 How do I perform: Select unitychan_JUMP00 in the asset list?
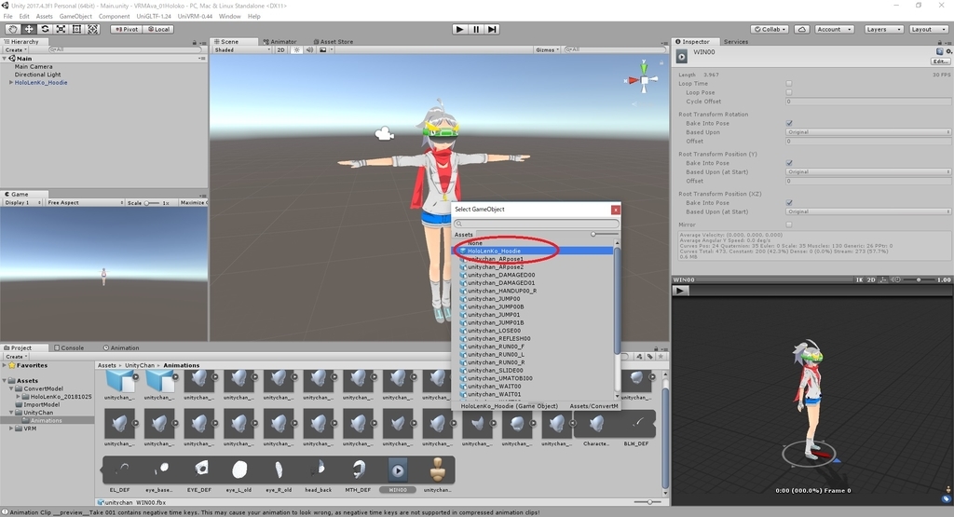click(532, 299)
